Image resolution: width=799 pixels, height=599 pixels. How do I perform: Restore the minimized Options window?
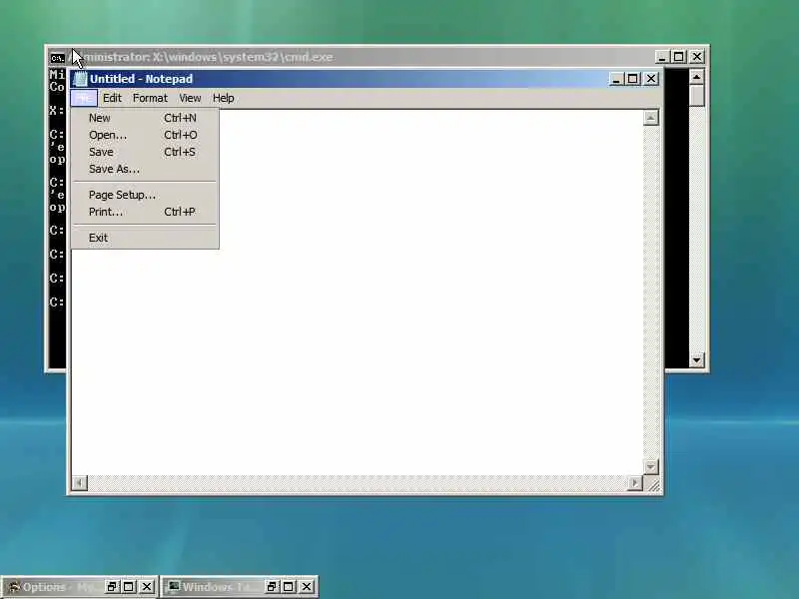coord(112,587)
